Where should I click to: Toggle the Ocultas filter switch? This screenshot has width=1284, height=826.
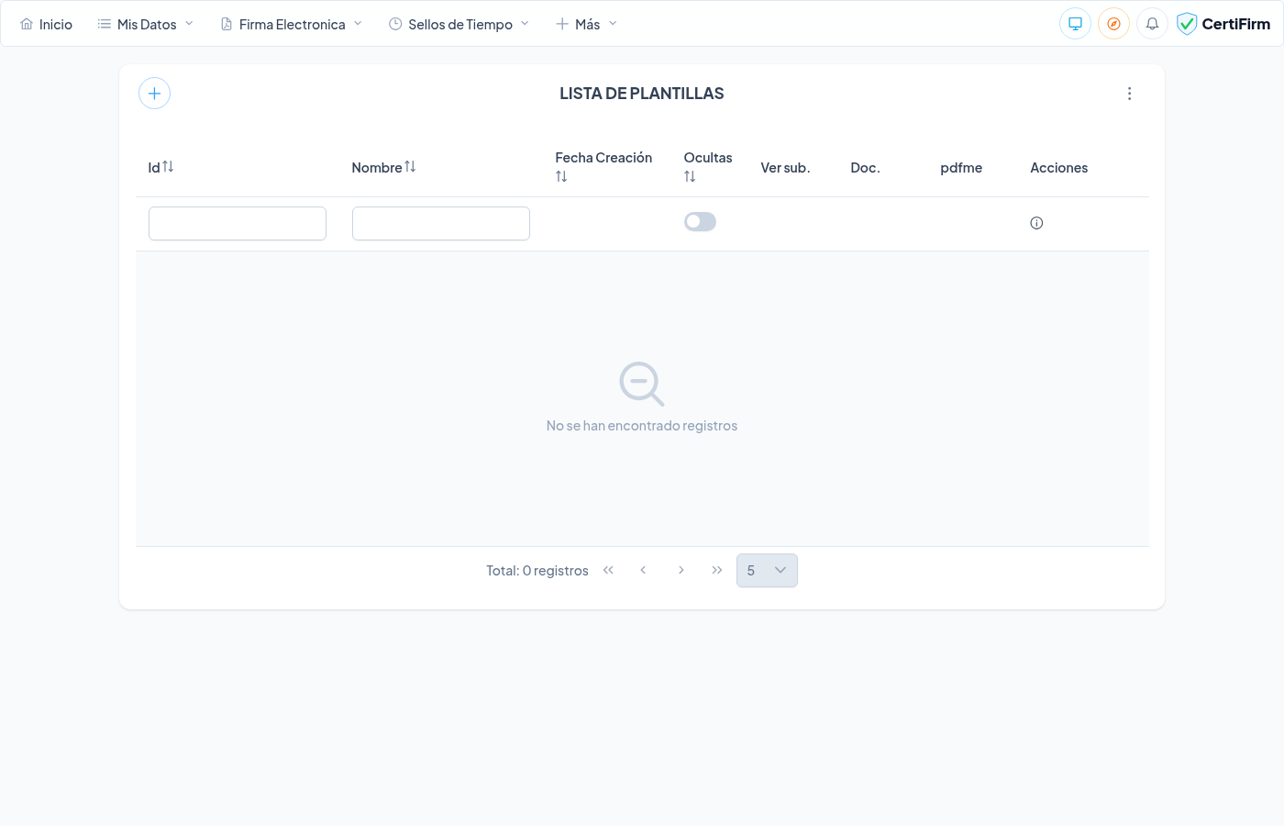pyautogui.click(x=700, y=222)
